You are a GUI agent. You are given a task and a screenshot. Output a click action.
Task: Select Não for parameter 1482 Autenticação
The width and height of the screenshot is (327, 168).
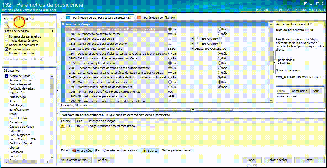pos(220,34)
